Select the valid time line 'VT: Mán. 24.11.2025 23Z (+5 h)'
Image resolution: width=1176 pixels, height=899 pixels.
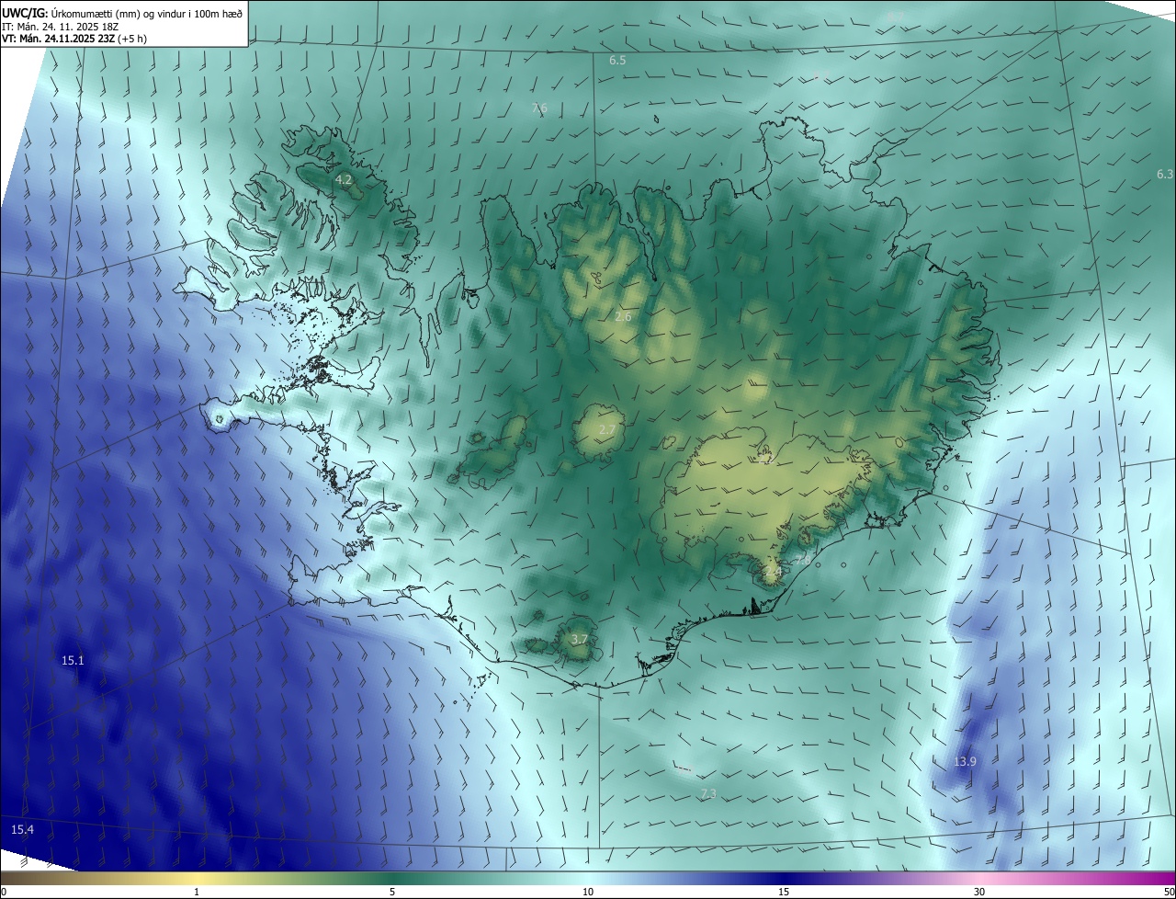(73, 39)
